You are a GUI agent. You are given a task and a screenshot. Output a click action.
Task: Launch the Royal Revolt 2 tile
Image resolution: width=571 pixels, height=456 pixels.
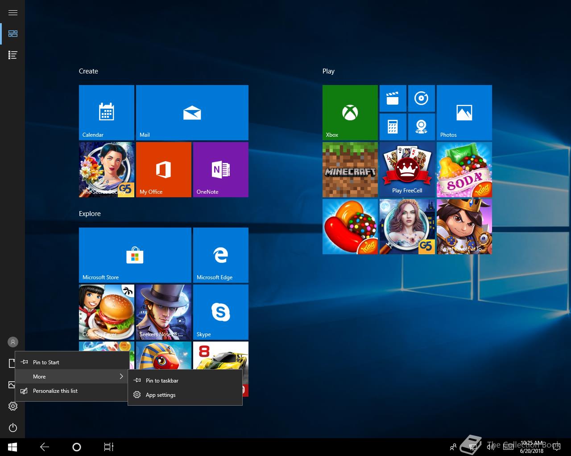(x=464, y=227)
